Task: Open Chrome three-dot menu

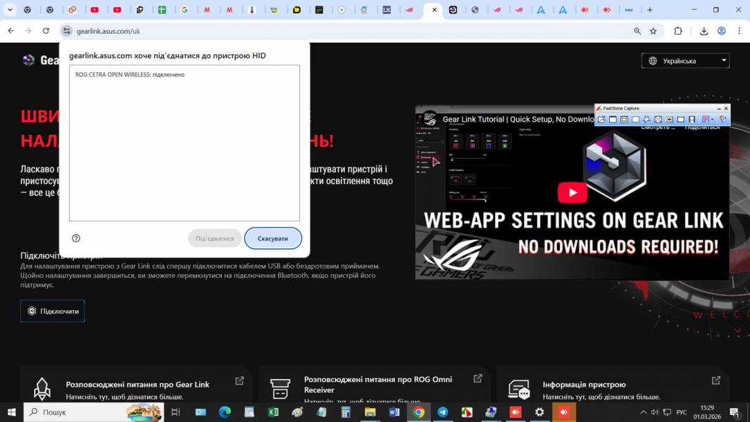Action: coord(739,31)
